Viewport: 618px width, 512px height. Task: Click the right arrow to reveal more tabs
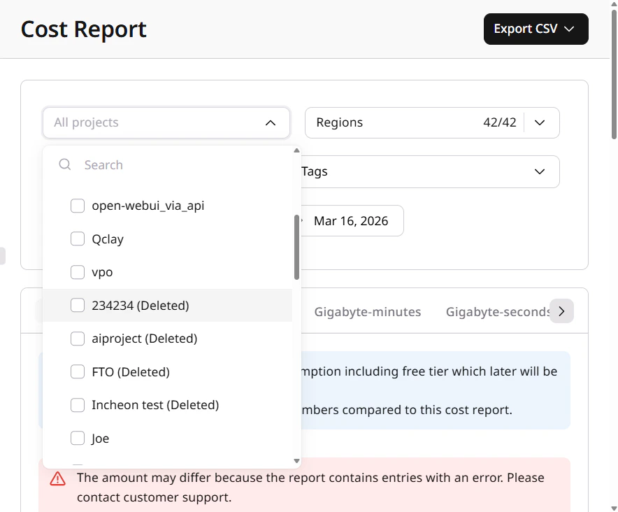[561, 311]
